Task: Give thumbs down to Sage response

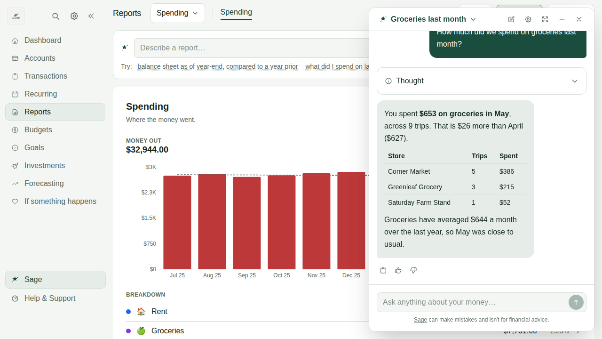Action: pyautogui.click(x=413, y=270)
